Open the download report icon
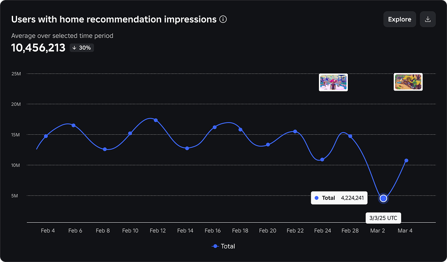The height and width of the screenshot is (262, 447). tap(427, 19)
